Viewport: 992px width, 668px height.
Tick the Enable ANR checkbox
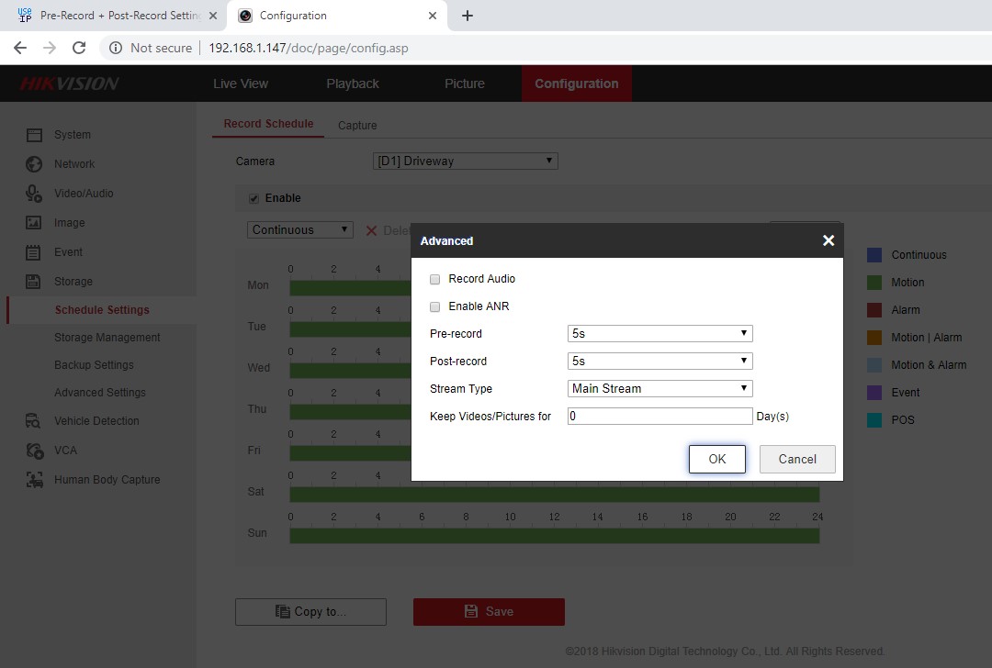click(x=435, y=306)
